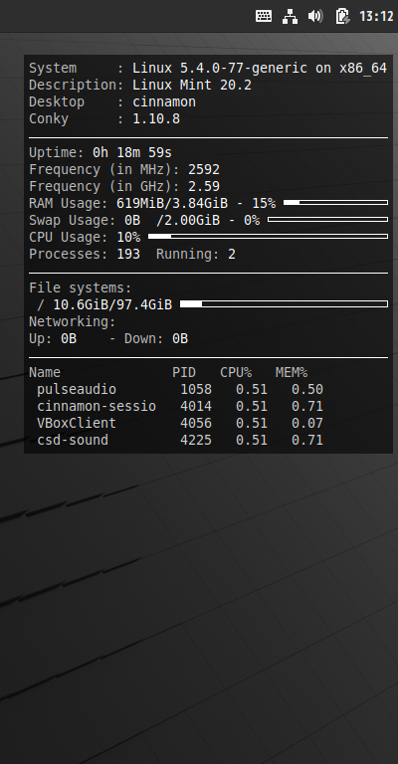
Task: Open the 13:12 clock calendar
Action: [x=376, y=16]
